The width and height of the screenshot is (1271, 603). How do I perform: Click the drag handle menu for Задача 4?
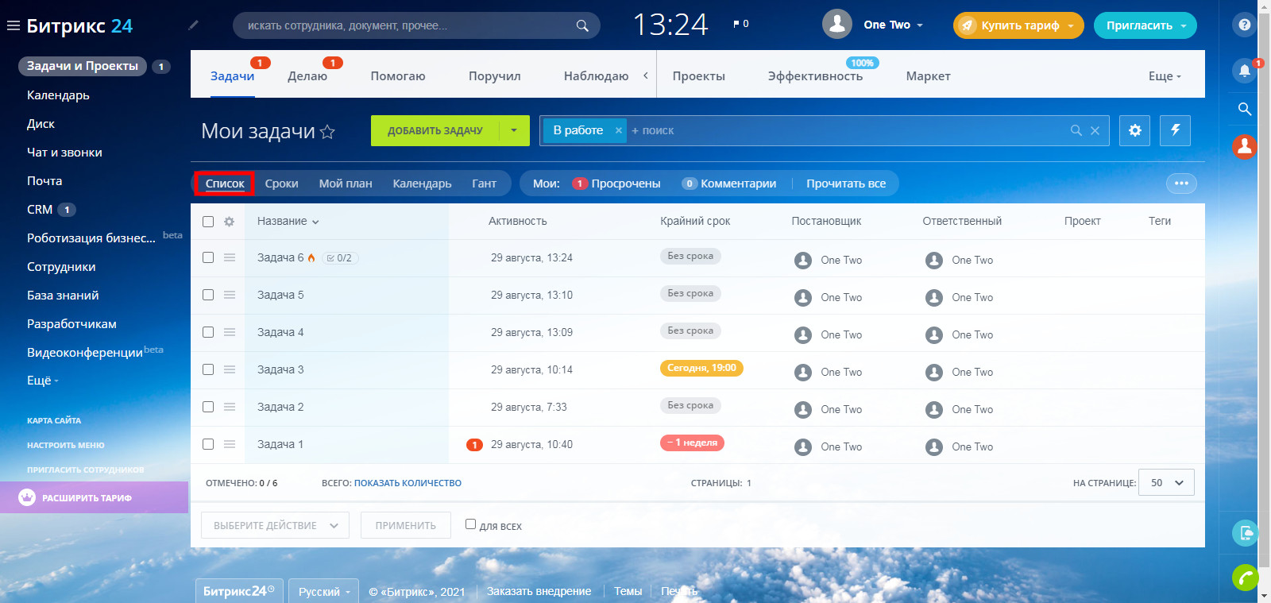(230, 332)
